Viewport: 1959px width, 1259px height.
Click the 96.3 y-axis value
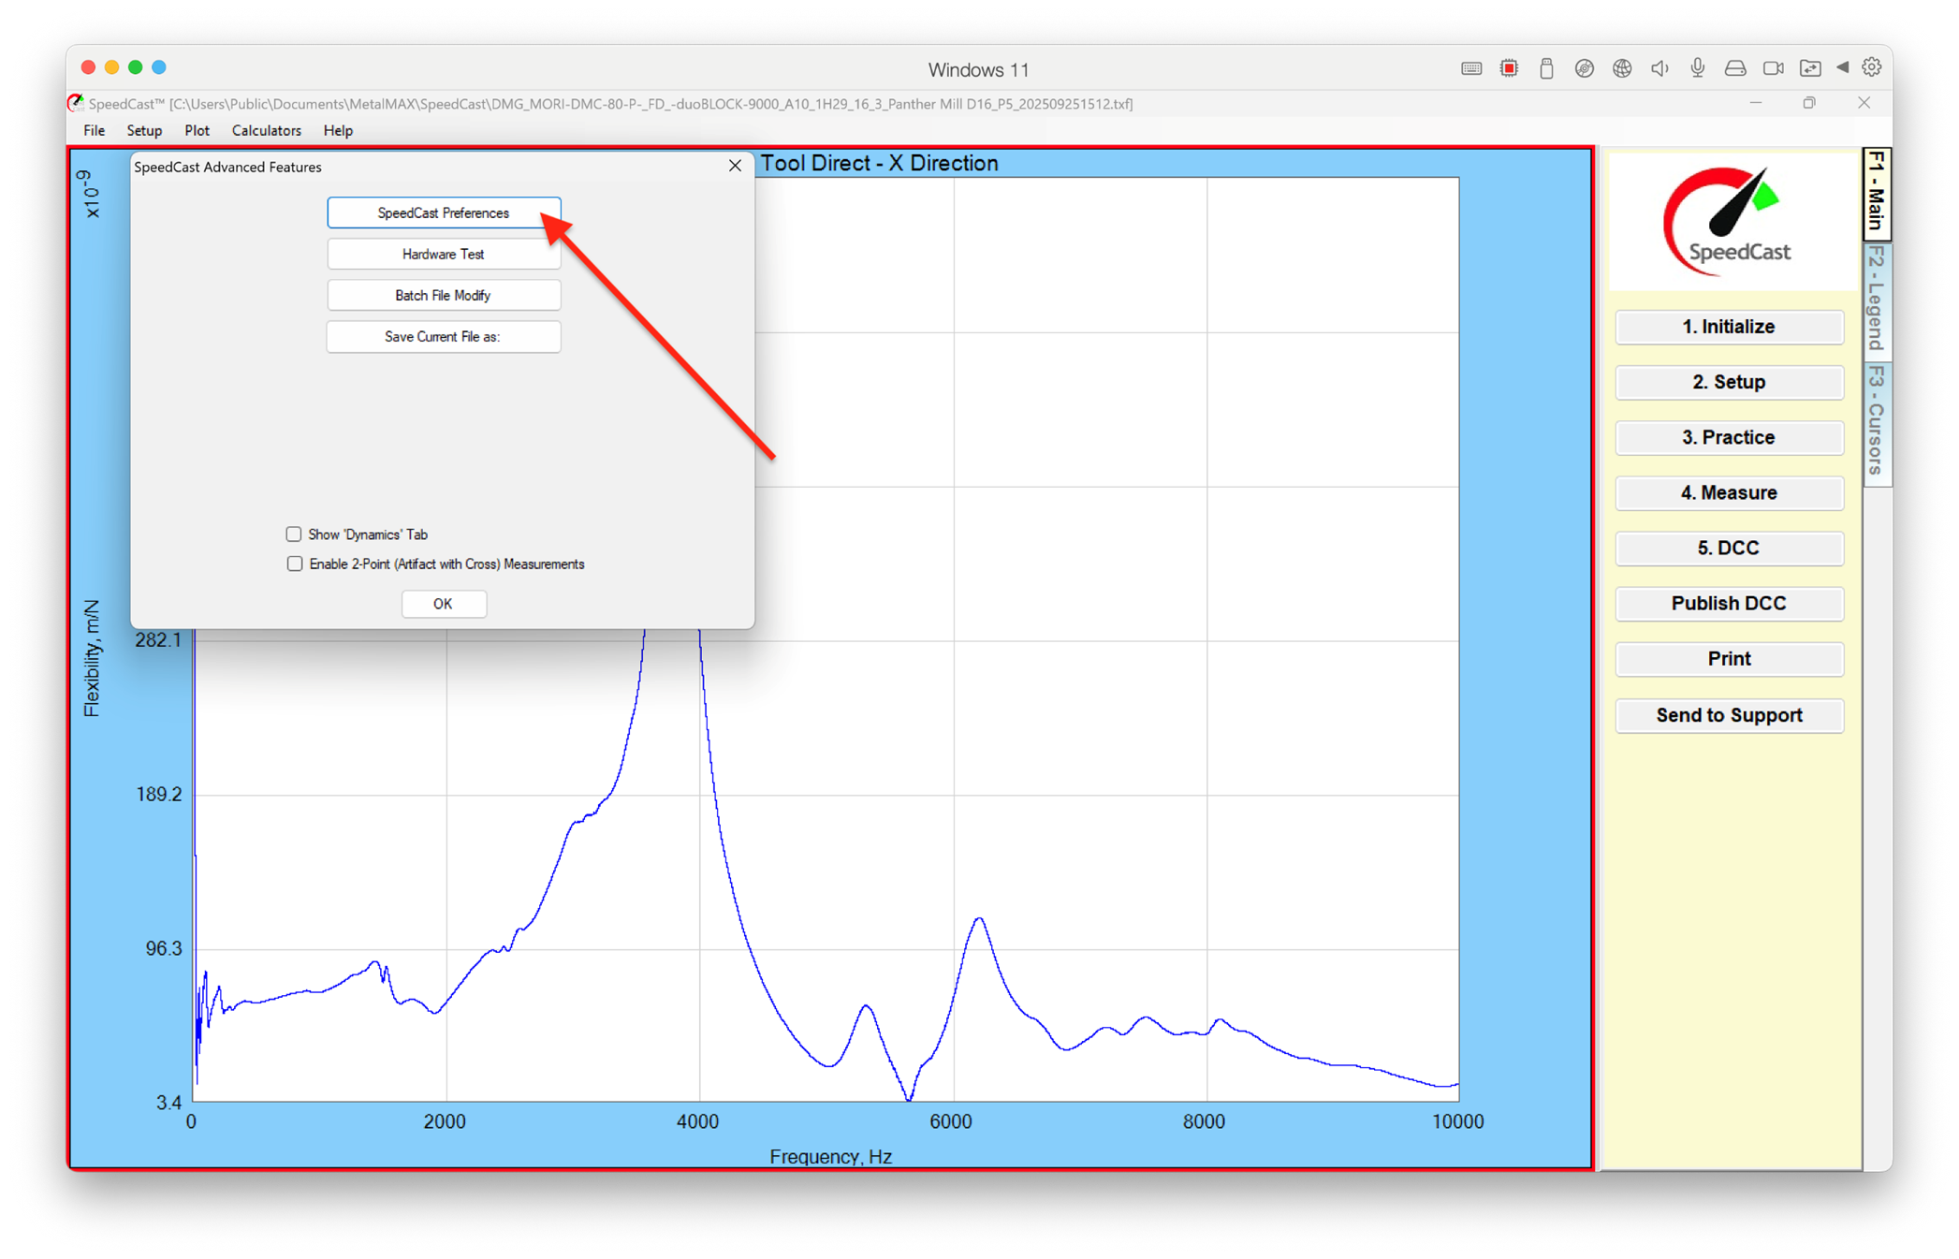tap(163, 949)
